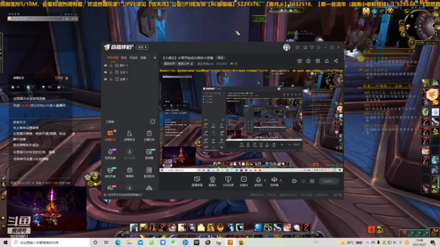This screenshot has height=247, width=440.
Task: Open the 读弹幕 tool
Action: click(x=149, y=154)
